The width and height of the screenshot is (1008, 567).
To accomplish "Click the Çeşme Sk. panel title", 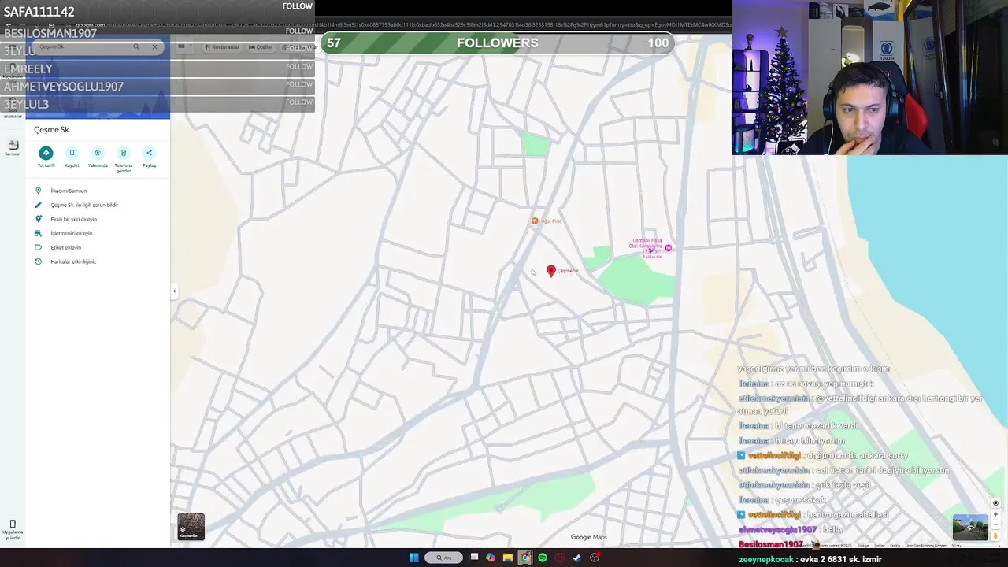I will pos(52,130).
